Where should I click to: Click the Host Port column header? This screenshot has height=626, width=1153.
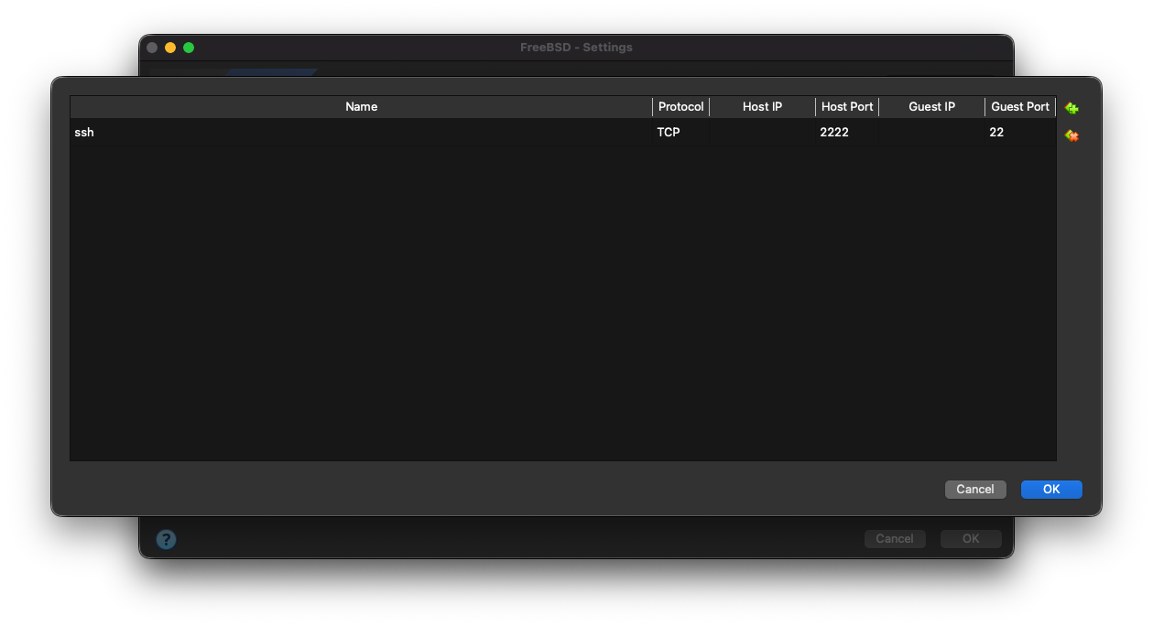point(847,107)
